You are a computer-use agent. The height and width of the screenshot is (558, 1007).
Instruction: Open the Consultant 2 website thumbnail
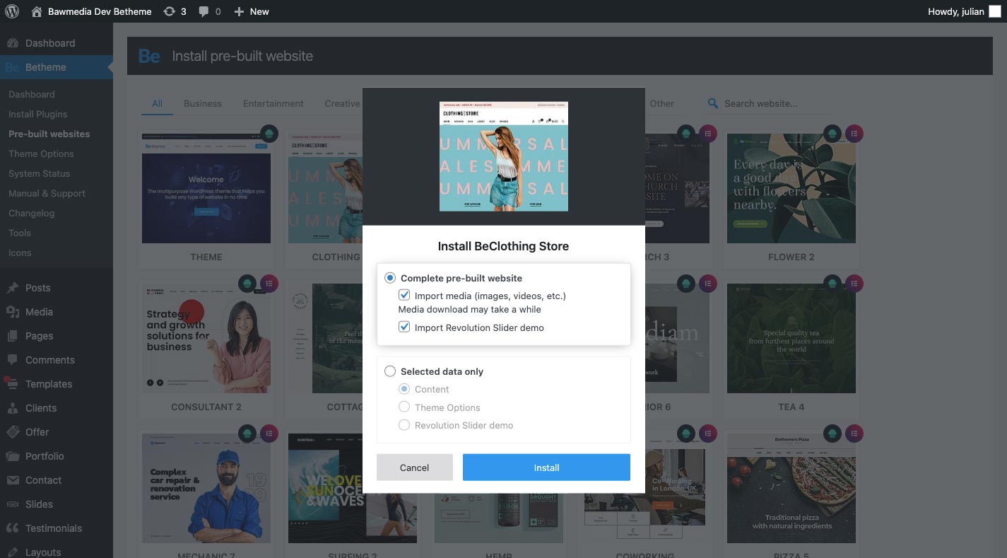[206, 339]
